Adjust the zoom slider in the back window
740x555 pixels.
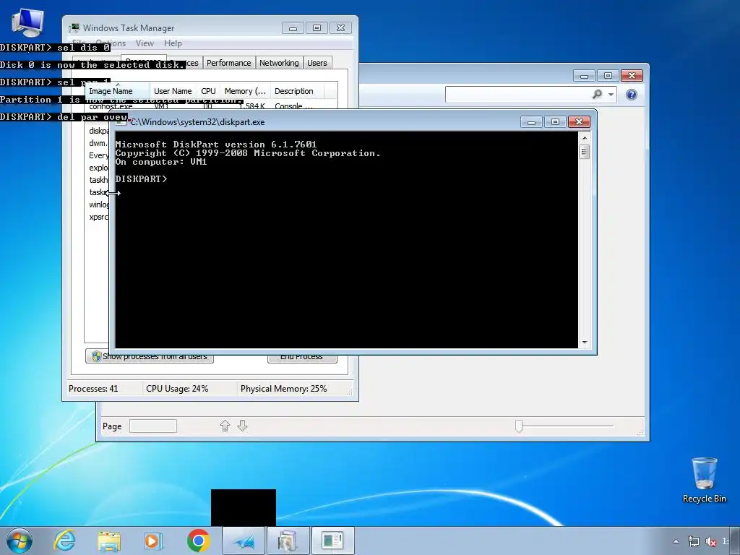(519, 426)
